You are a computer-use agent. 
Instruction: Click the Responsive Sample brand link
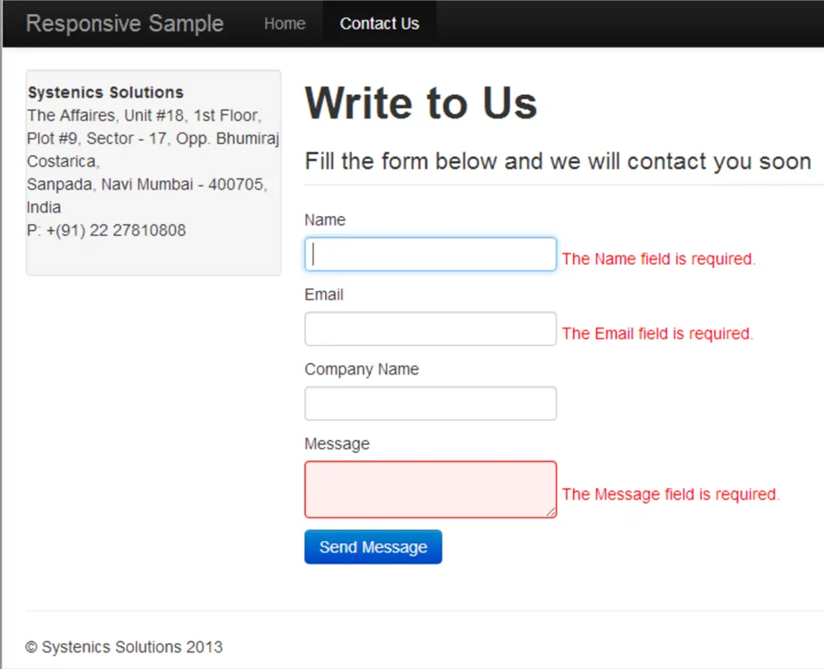(x=125, y=24)
